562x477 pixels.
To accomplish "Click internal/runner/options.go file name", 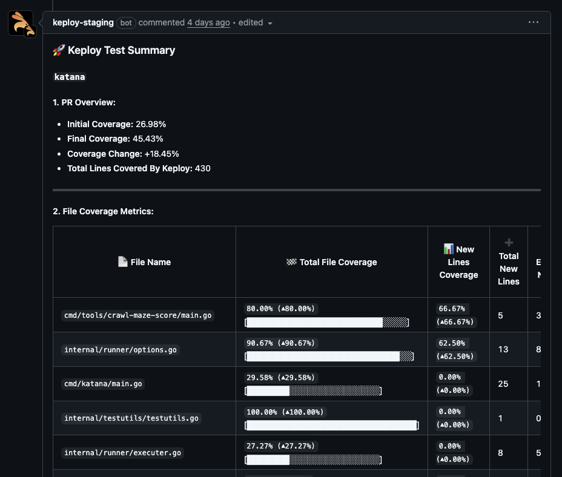I will point(121,350).
